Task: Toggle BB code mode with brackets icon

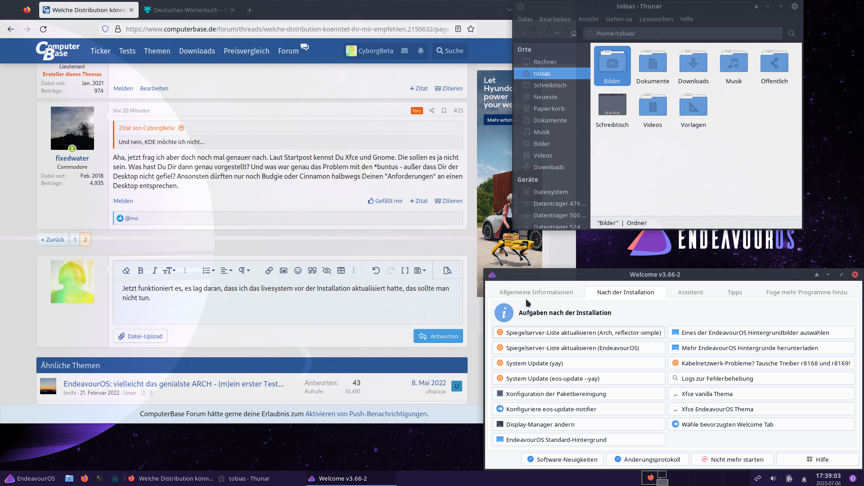Action: coord(405,270)
